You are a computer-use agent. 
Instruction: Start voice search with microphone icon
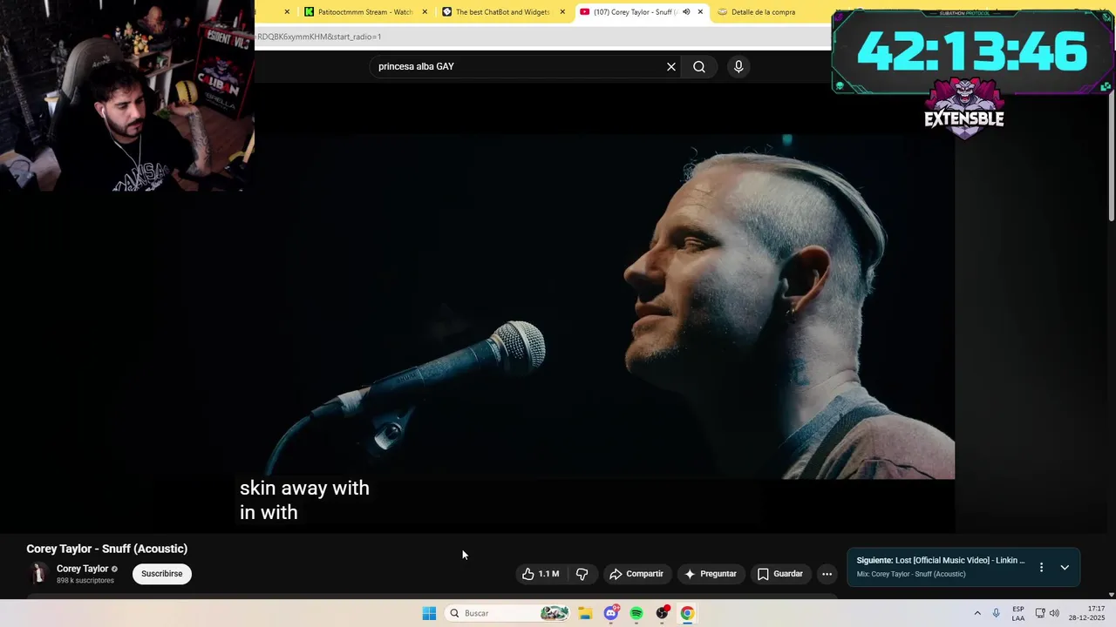(738, 66)
